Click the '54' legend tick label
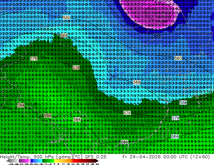Viewport: 214px width, 165px height. [97, 164]
